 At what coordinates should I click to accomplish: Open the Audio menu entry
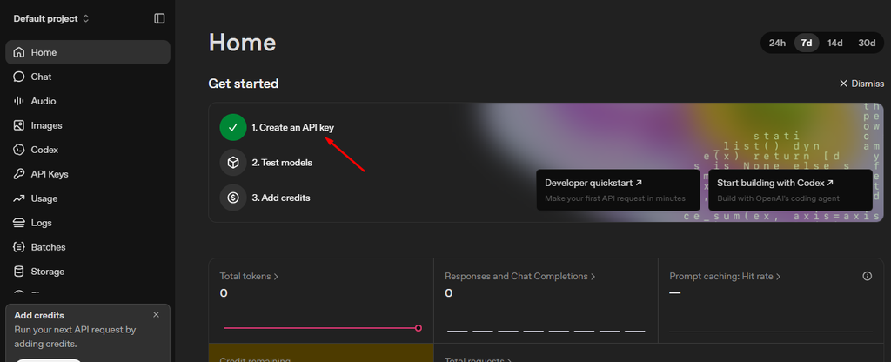tap(44, 101)
